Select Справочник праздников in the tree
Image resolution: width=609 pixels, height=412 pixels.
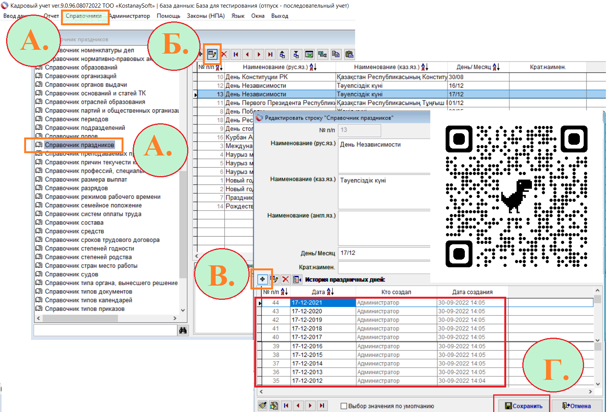79,145
